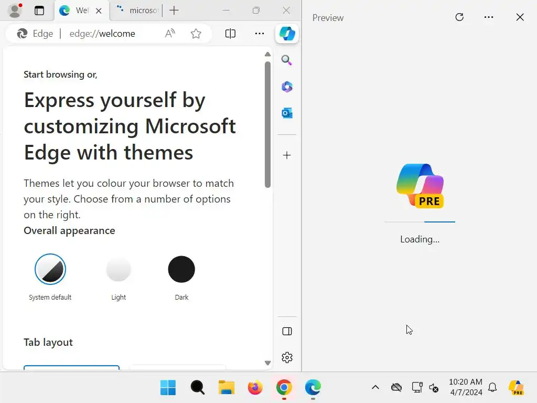Click the muted volume tray icon
The height and width of the screenshot is (403, 537).
434,388
